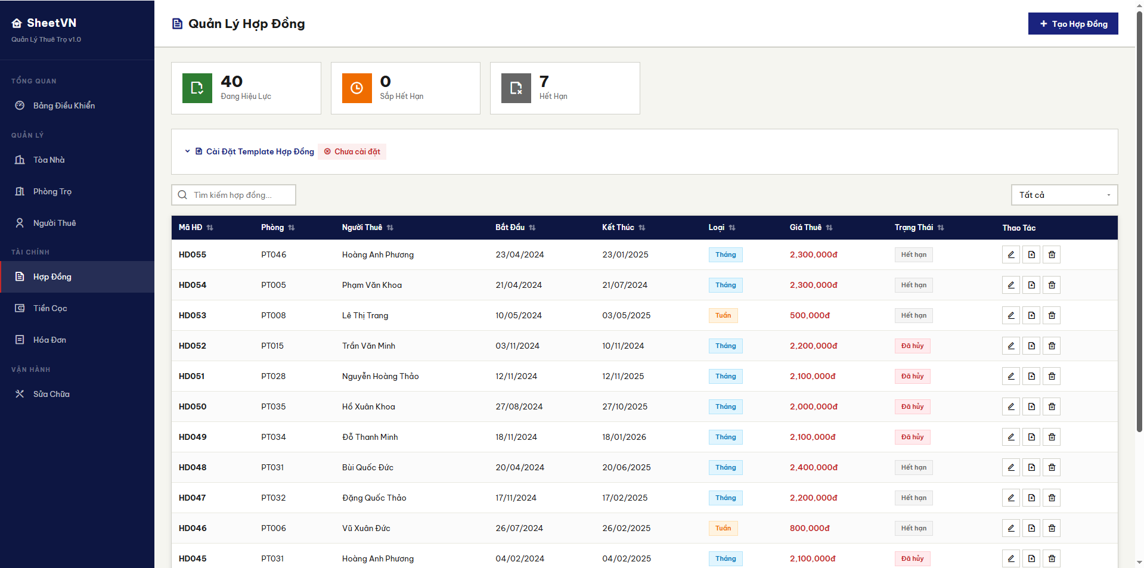Screen dimensions: 1144x568
Task: Sort table by Giá Thuê column
Action: pos(811,228)
